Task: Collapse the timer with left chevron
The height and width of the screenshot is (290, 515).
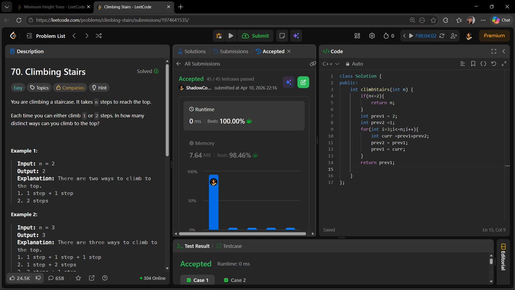Action: 404,36
